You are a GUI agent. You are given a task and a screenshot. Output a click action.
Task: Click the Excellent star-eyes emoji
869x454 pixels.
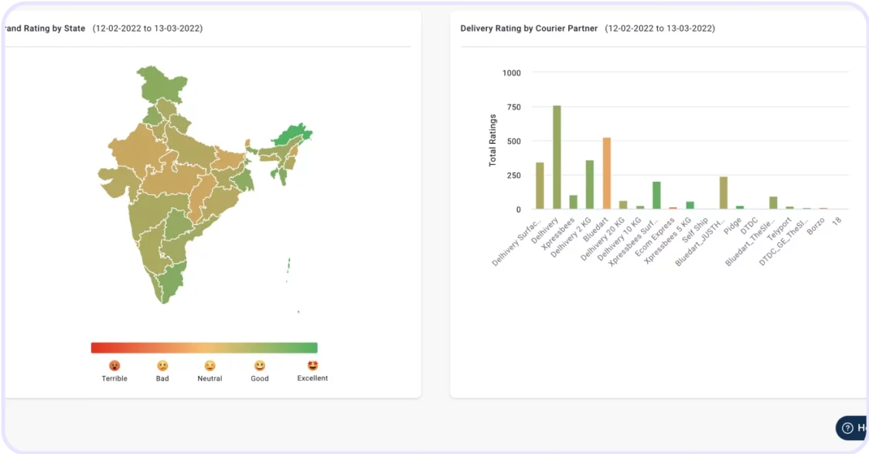(312, 365)
